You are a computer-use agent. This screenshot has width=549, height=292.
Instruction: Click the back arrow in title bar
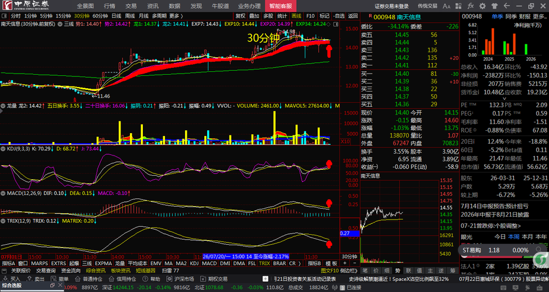tap(506, 6)
